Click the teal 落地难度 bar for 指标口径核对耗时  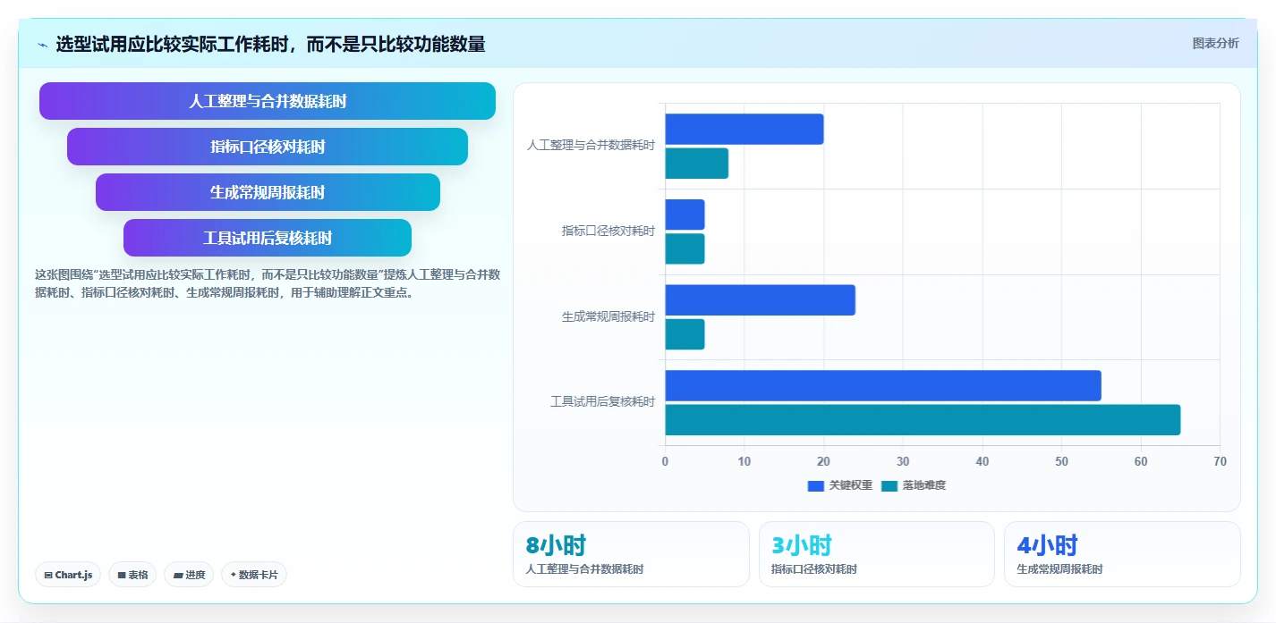(685, 248)
